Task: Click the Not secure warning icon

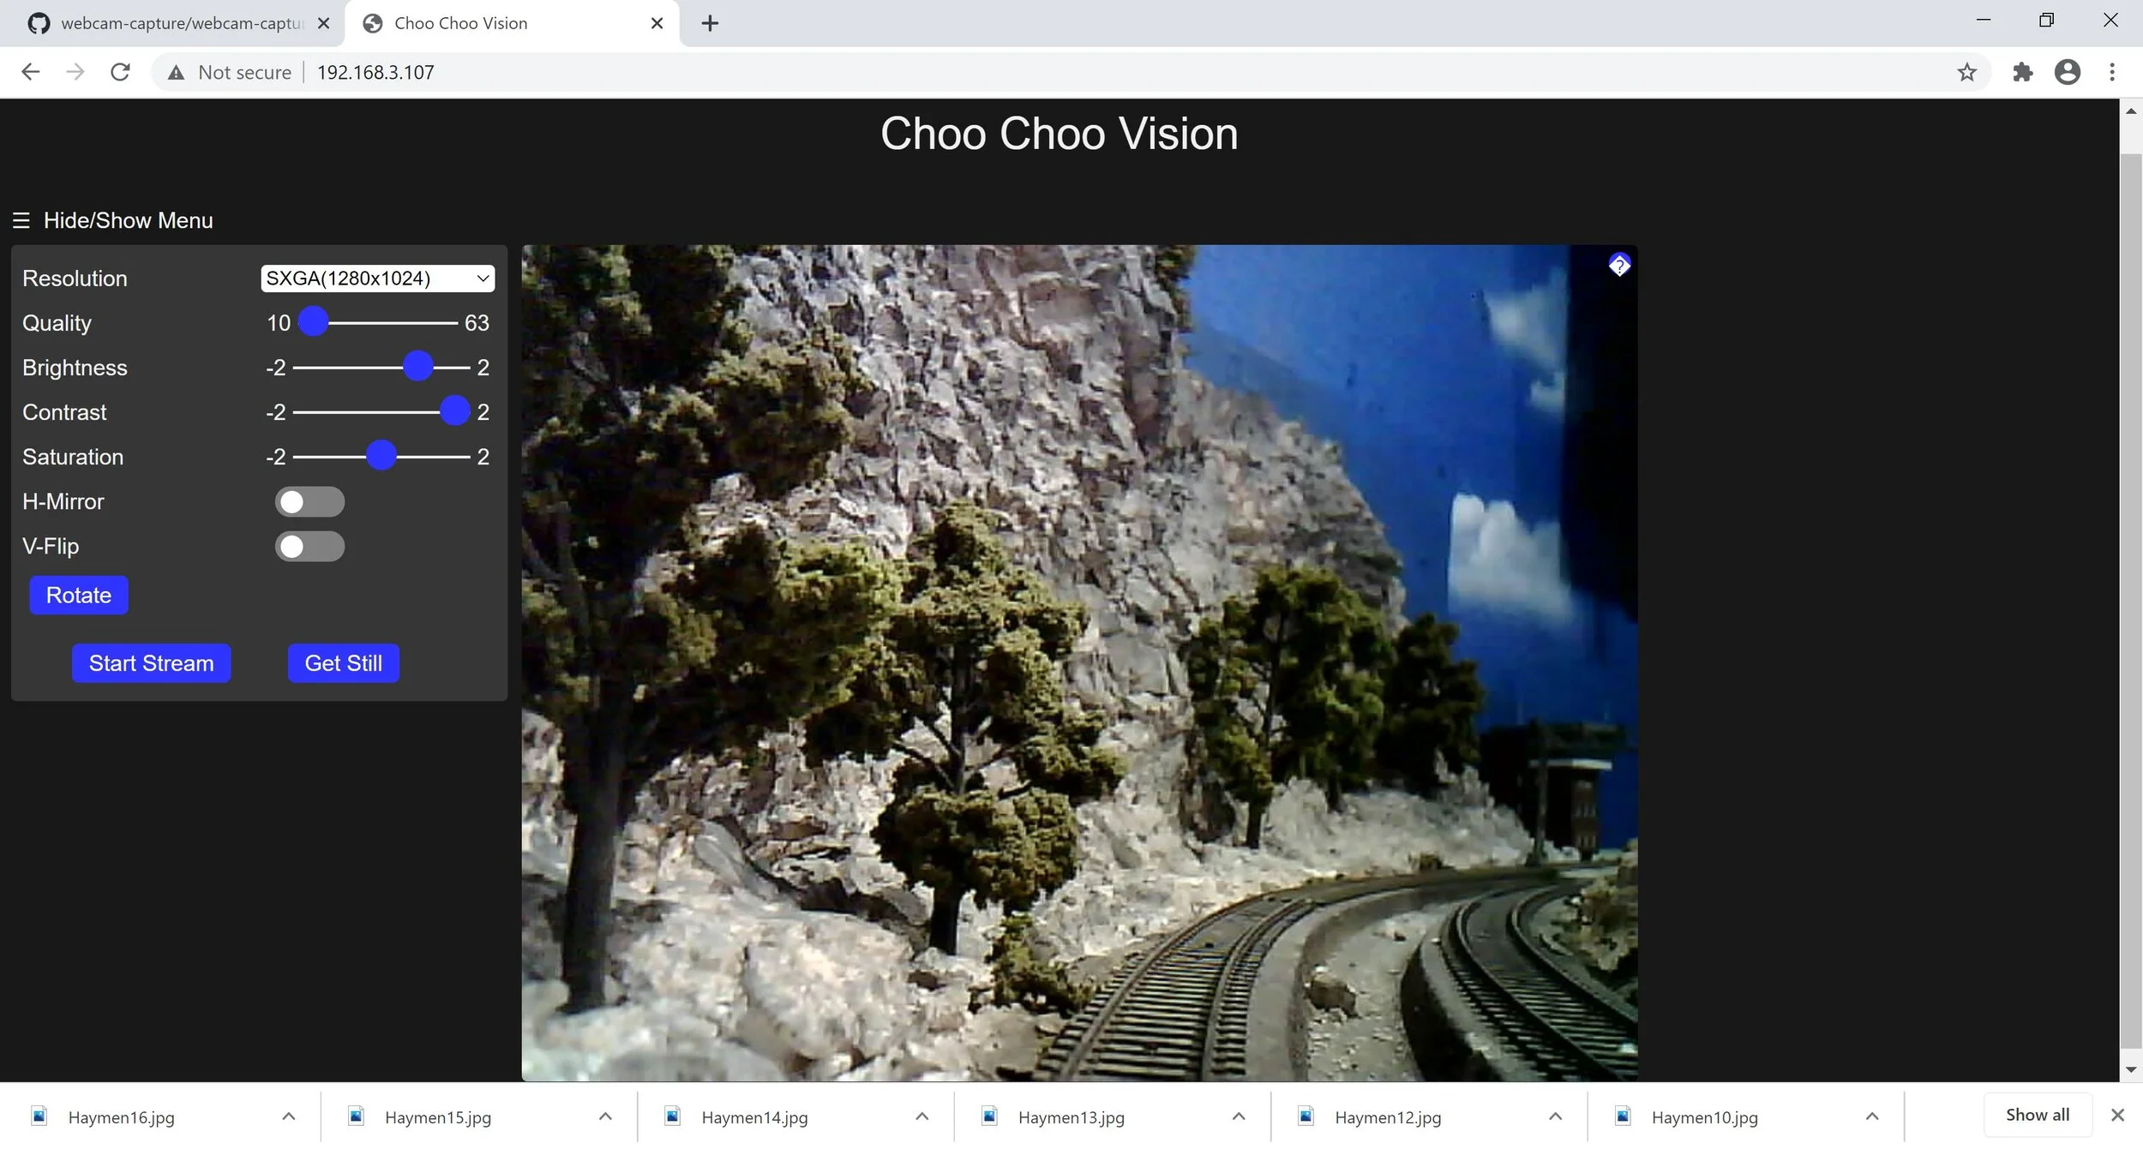Action: pyautogui.click(x=177, y=73)
